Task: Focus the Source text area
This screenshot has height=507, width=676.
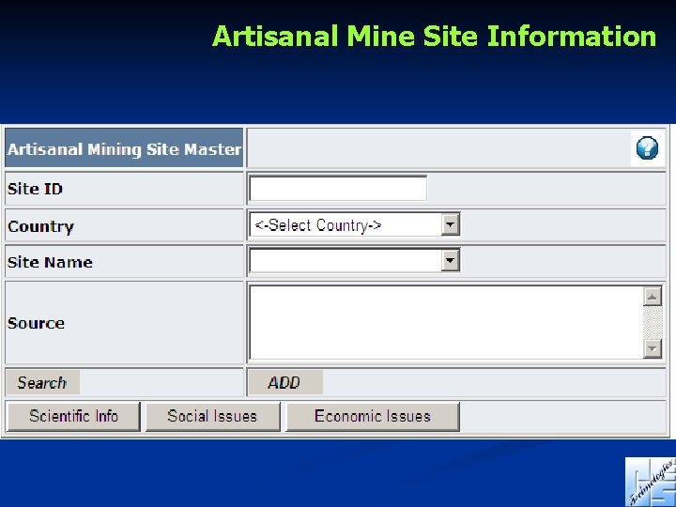Action: tap(446, 322)
